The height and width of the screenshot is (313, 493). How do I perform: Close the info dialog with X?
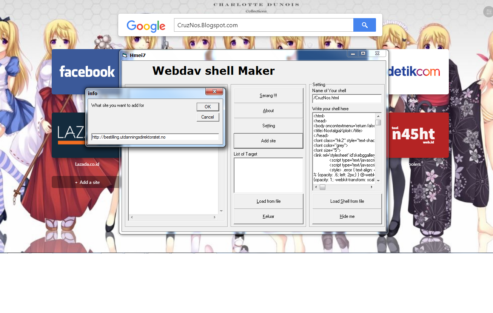pos(214,92)
